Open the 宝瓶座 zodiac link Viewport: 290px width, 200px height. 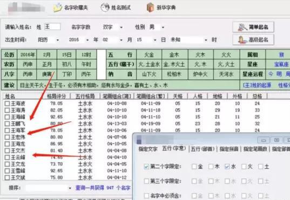[x=281, y=65]
